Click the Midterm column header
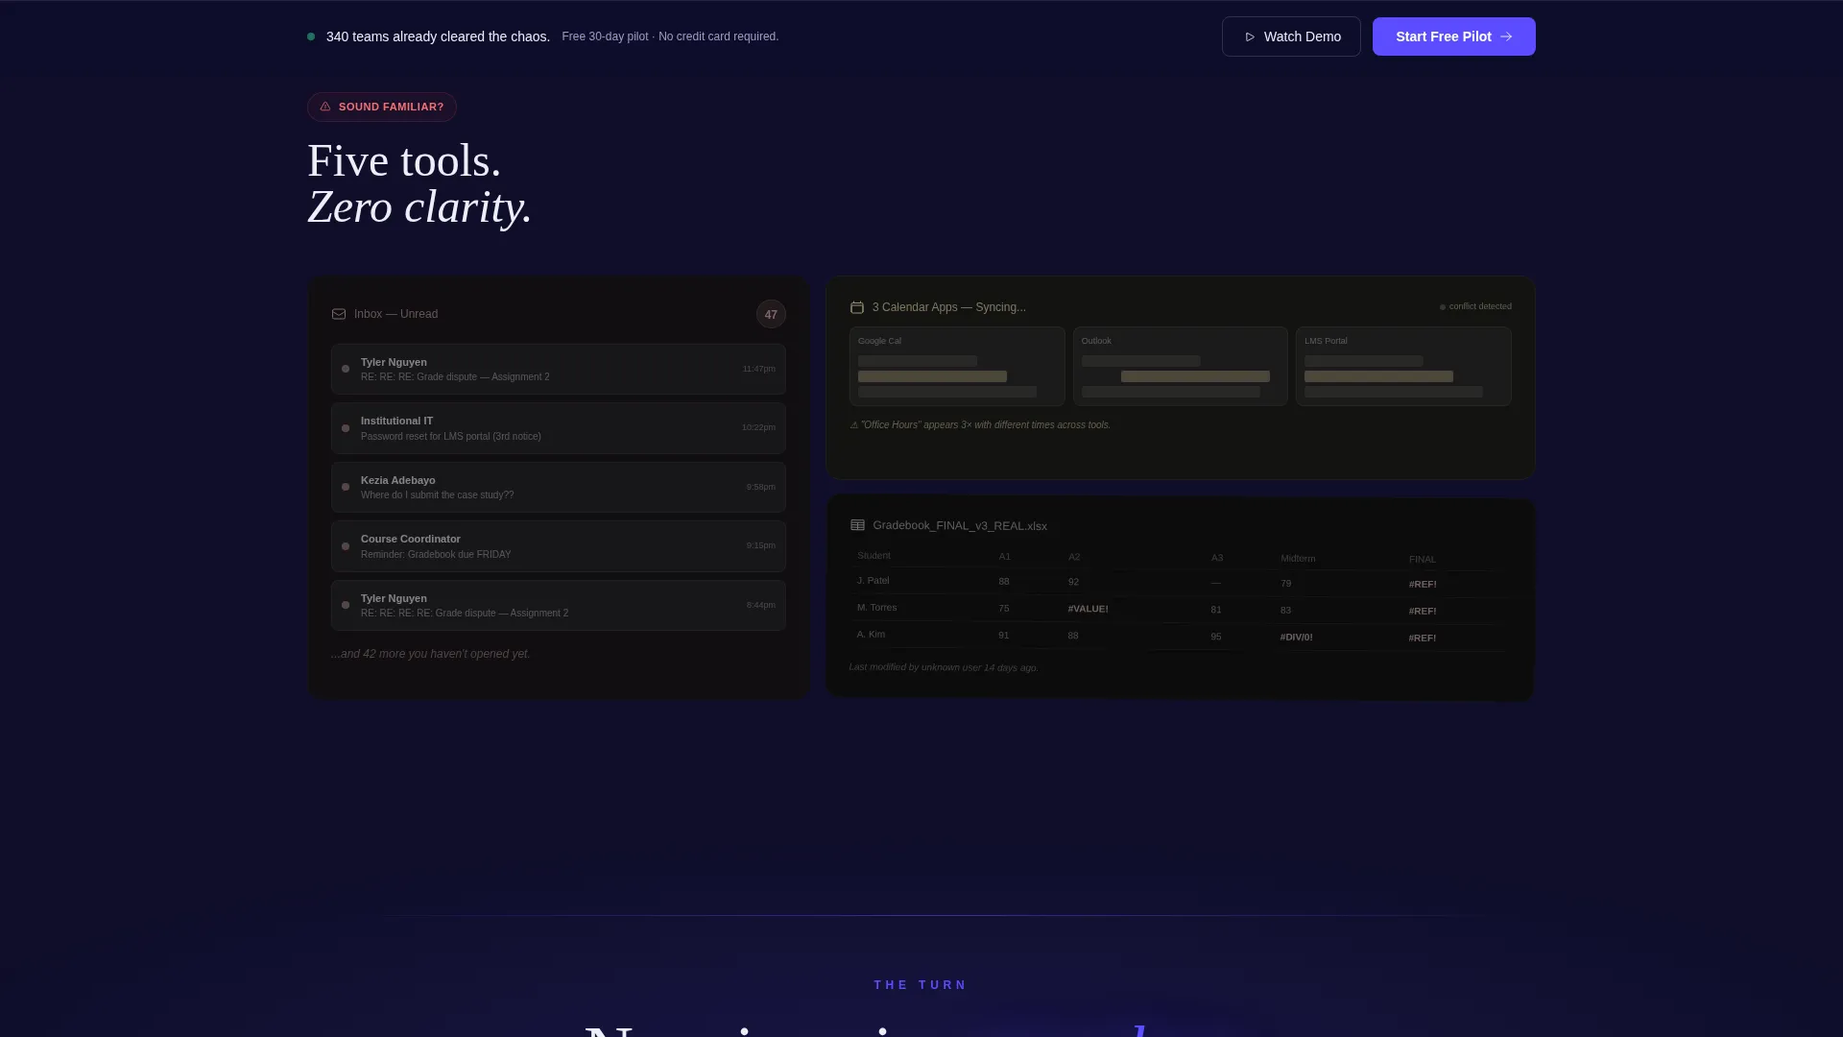The height and width of the screenshot is (1037, 1843). click(1298, 558)
